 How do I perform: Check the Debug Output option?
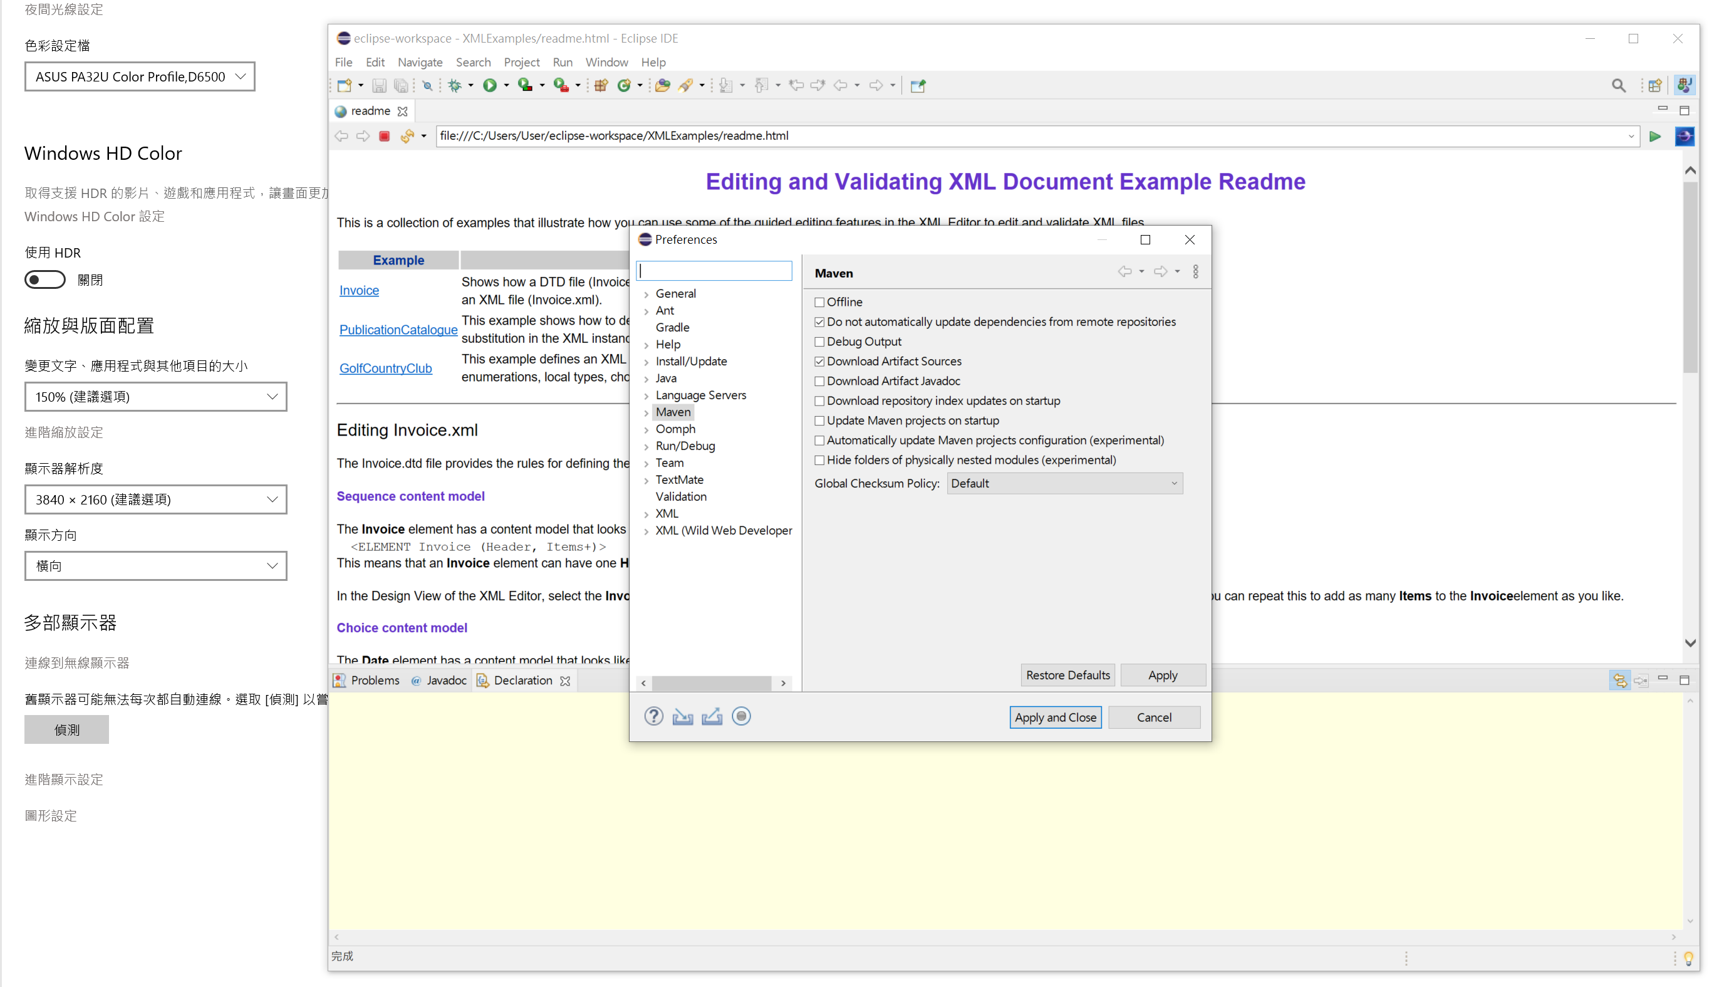[819, 342]
